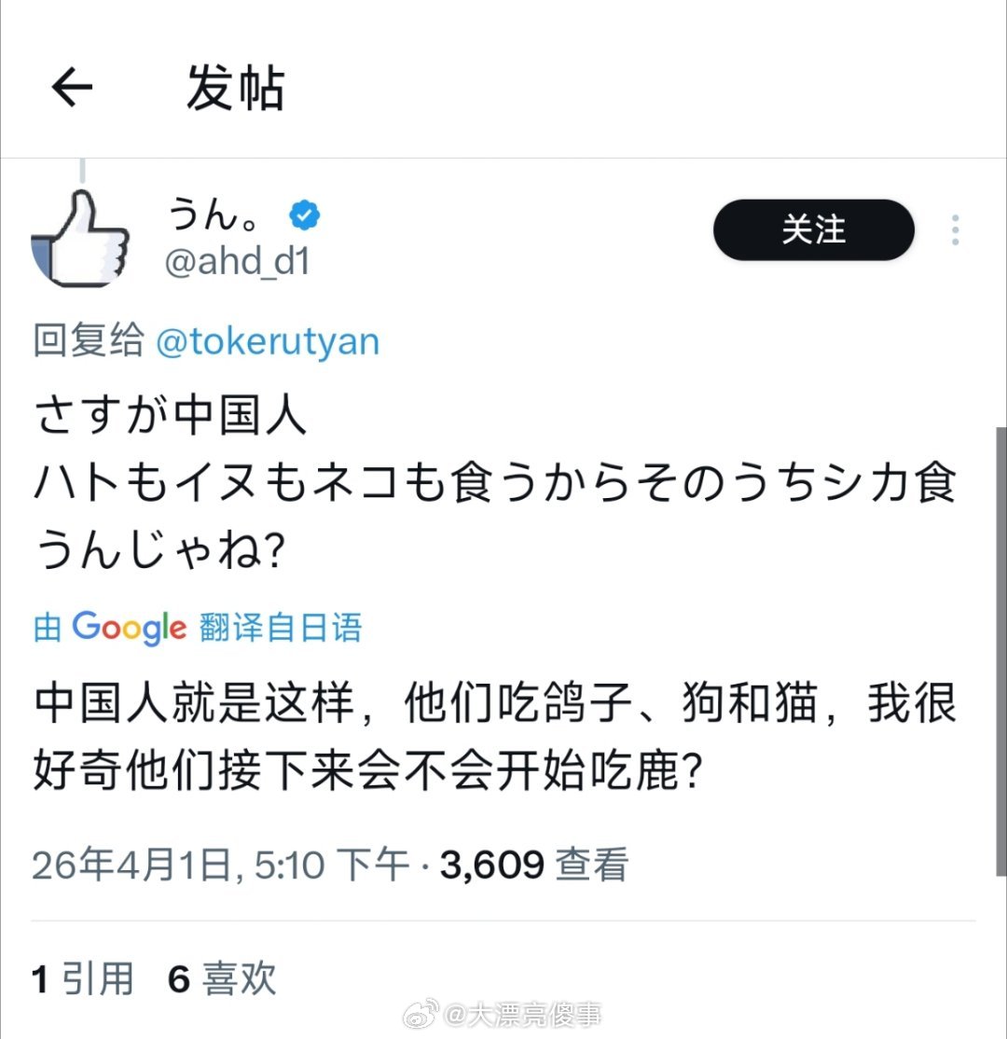The height and width of the screenshot is (1039, 1007).
Task: Open the @tokerutyan profile link
Action: (x=268, y=342)
